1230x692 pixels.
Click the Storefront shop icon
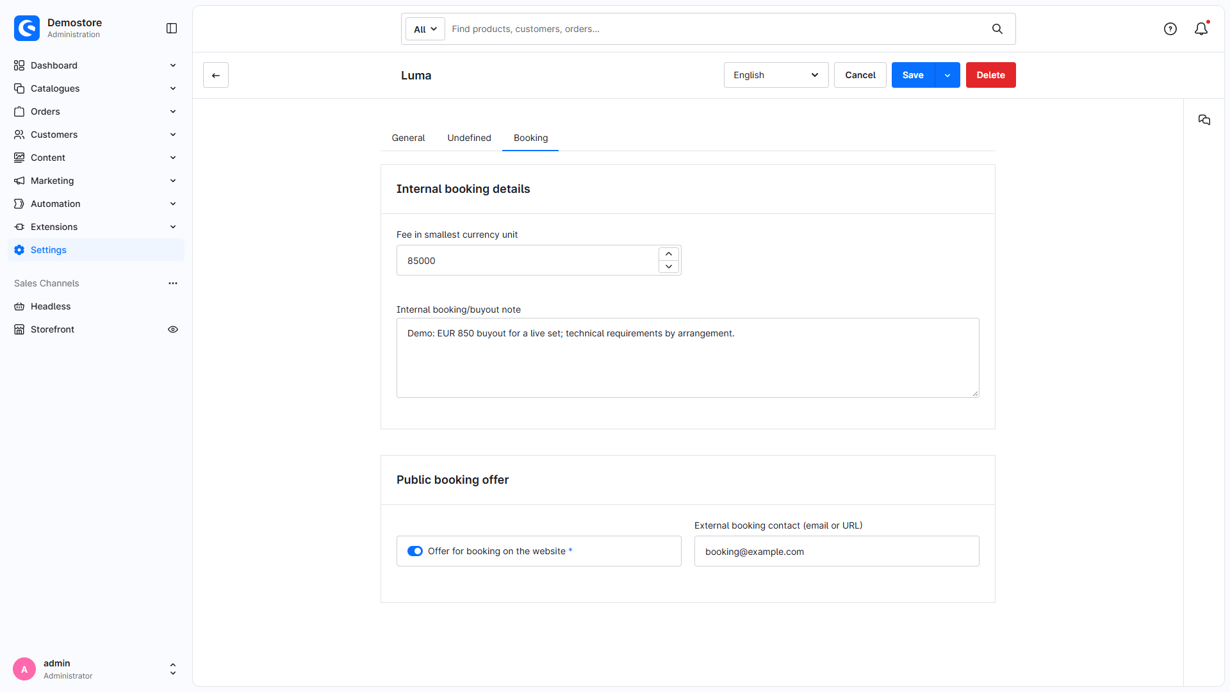[x=19, y=329]
